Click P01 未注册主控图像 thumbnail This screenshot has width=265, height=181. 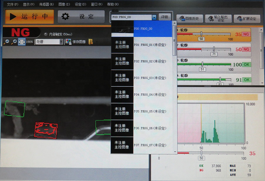point(122,45)
